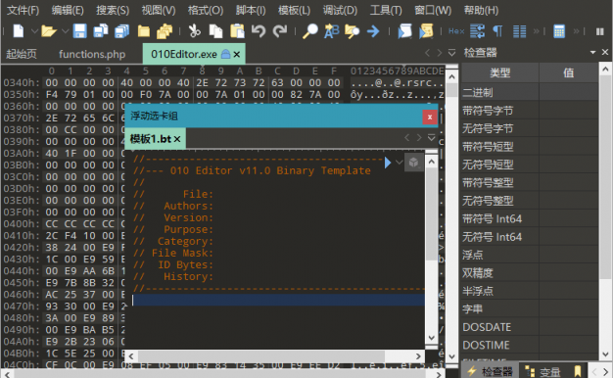Run template with blue play arrow
The image size is (613, 378).
tap(388, 162)
